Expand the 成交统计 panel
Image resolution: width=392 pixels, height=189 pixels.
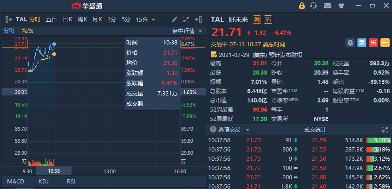pyautogui.click(x=385, y=130)
